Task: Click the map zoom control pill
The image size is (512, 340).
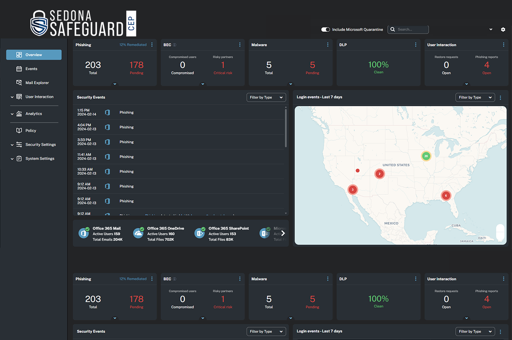Action: click(500, 233)
